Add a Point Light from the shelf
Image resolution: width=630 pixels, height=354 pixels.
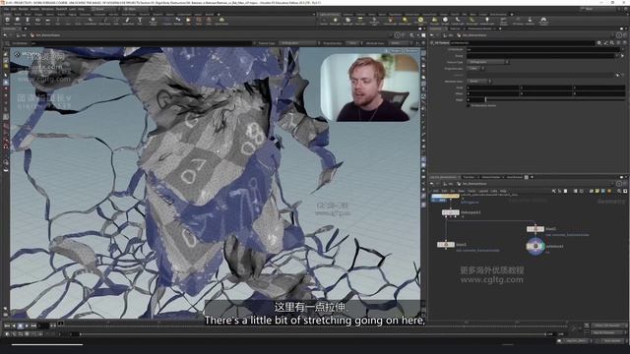point(336,20)
